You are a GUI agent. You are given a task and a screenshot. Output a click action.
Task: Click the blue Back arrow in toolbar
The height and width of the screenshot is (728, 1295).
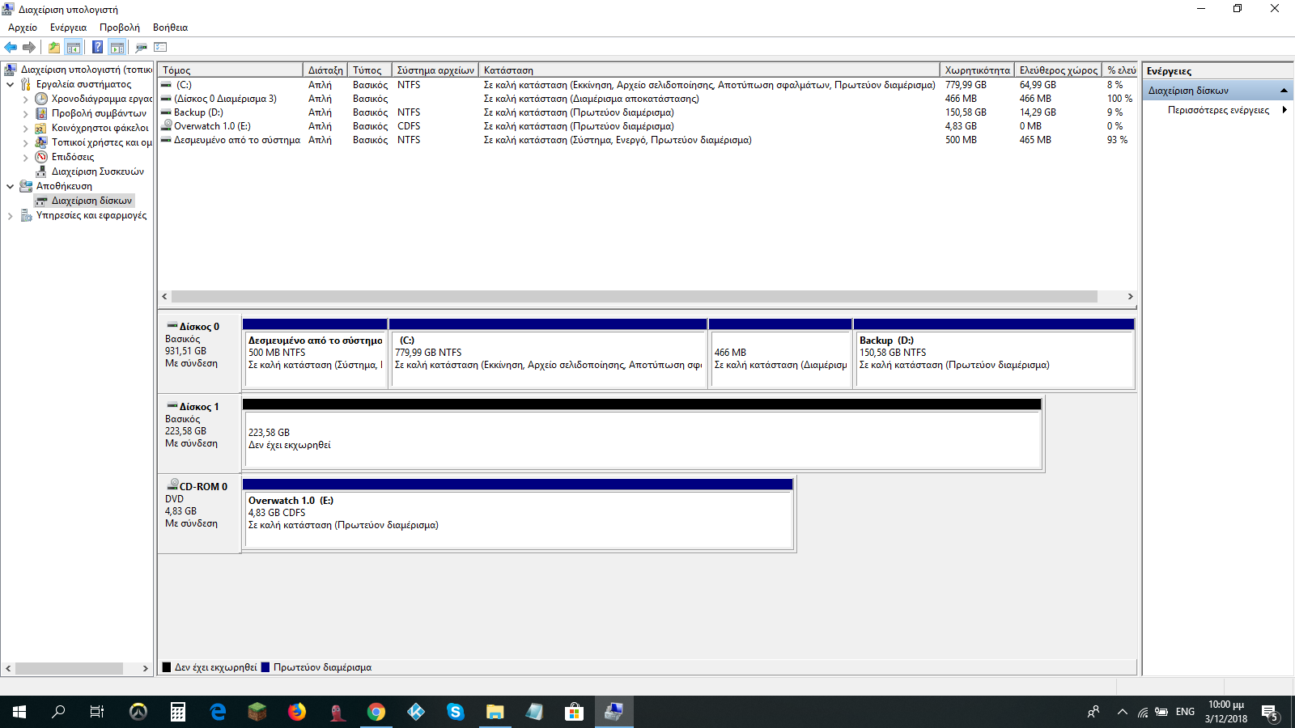point(11,48)
